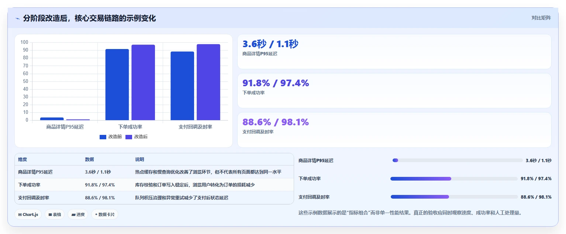Click the 商品详情P95延迟 x-axis label on the chart

(65, 127)
